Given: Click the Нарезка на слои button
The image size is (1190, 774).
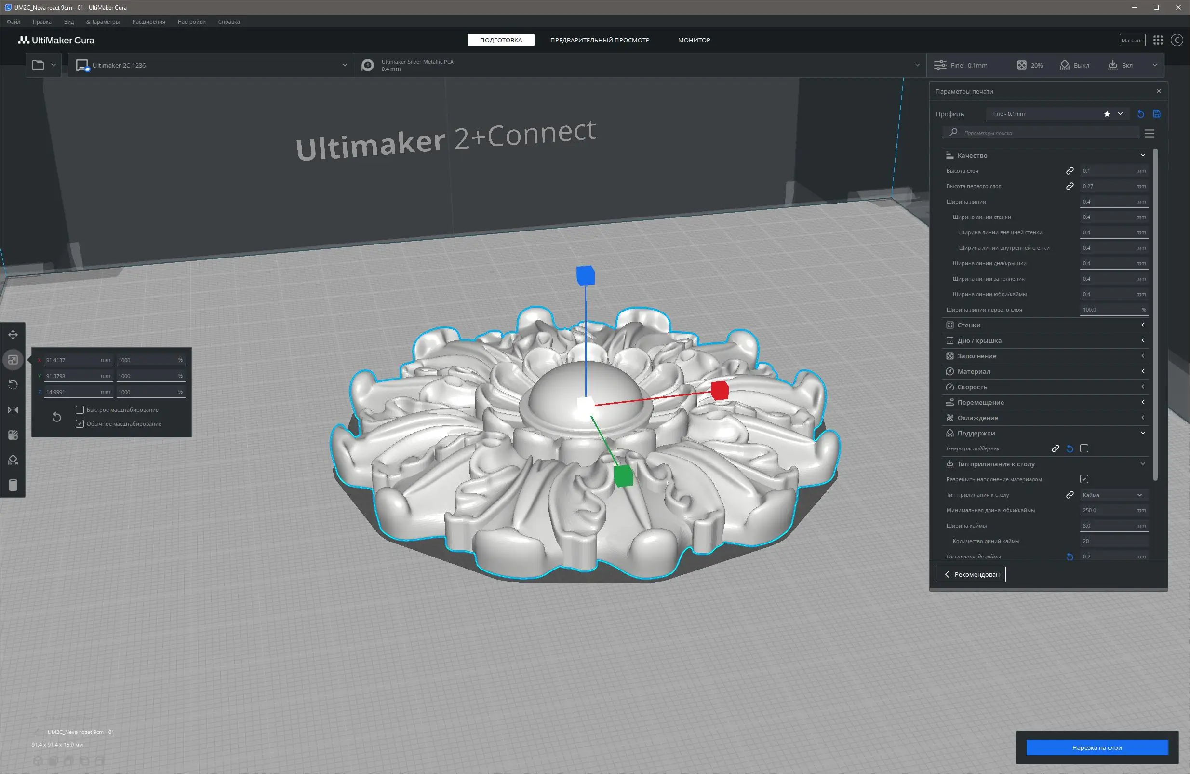Looking at the screenshot, I should click(x=1096, y=747).
